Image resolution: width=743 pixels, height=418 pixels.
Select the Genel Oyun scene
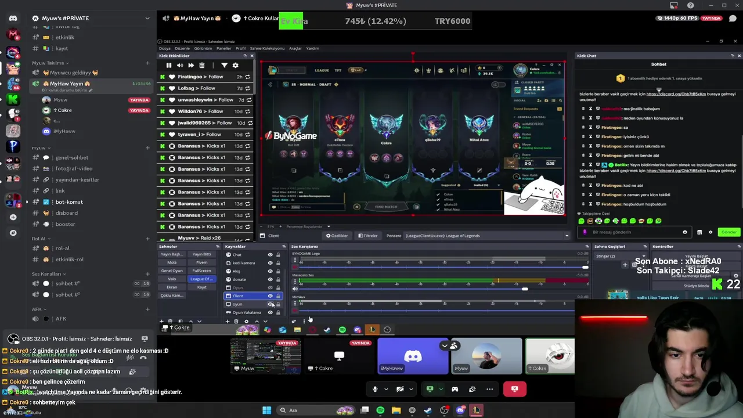[x=172, y=271]
